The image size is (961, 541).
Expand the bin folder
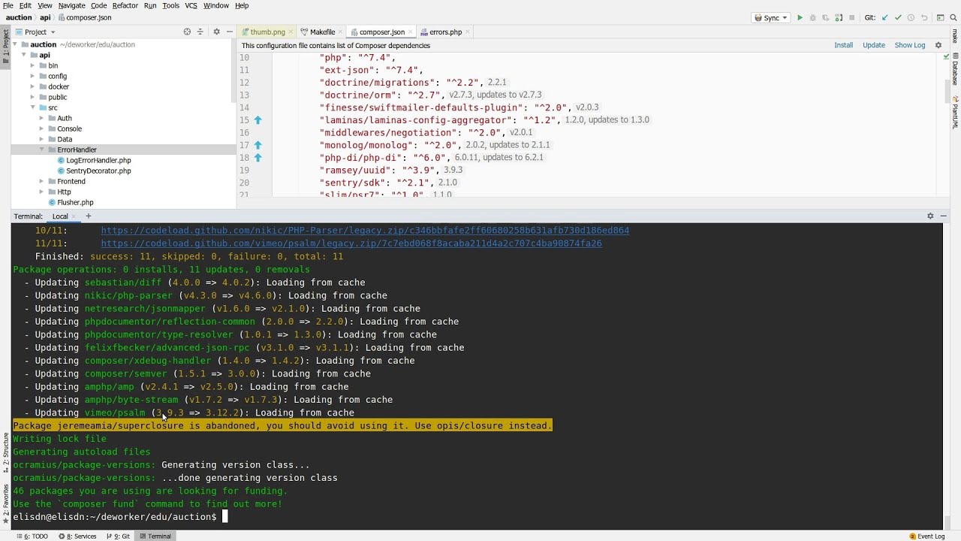tap(32, 65)
